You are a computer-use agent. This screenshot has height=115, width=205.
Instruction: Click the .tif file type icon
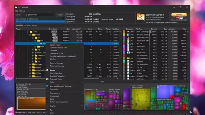(x=128, y=73)
